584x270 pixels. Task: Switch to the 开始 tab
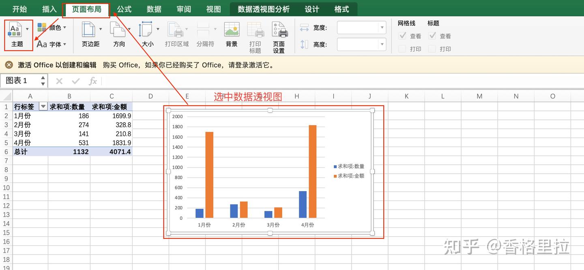[19, 9]
